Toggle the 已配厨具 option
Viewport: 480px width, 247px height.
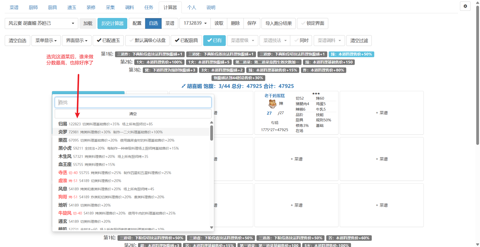(186, 40)
